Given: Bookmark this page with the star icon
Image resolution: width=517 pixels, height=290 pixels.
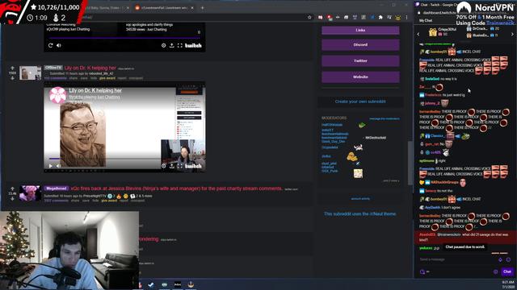Looking at the screenshot, I should click(309, 18).
